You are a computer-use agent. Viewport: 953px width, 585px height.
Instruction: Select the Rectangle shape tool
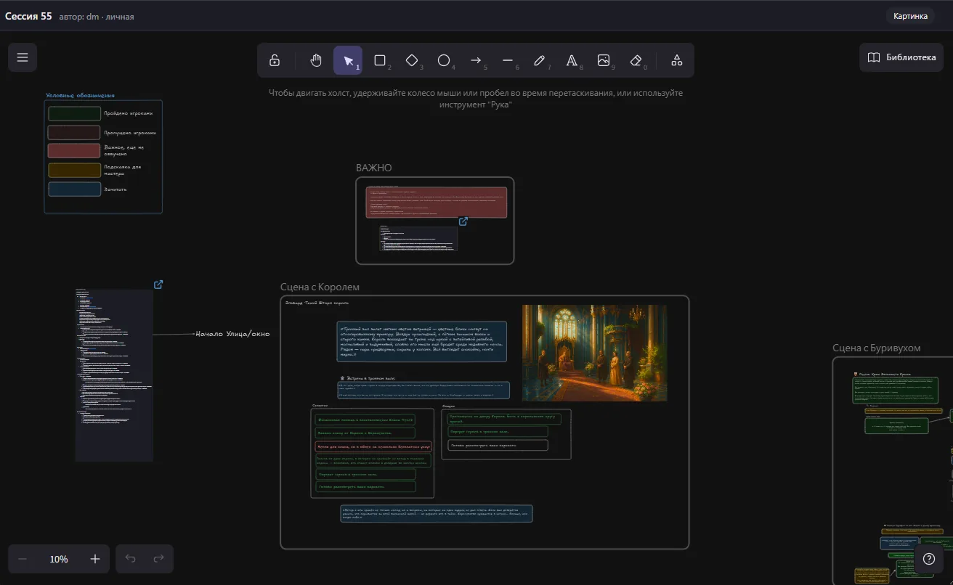click(x=380, y=60)
